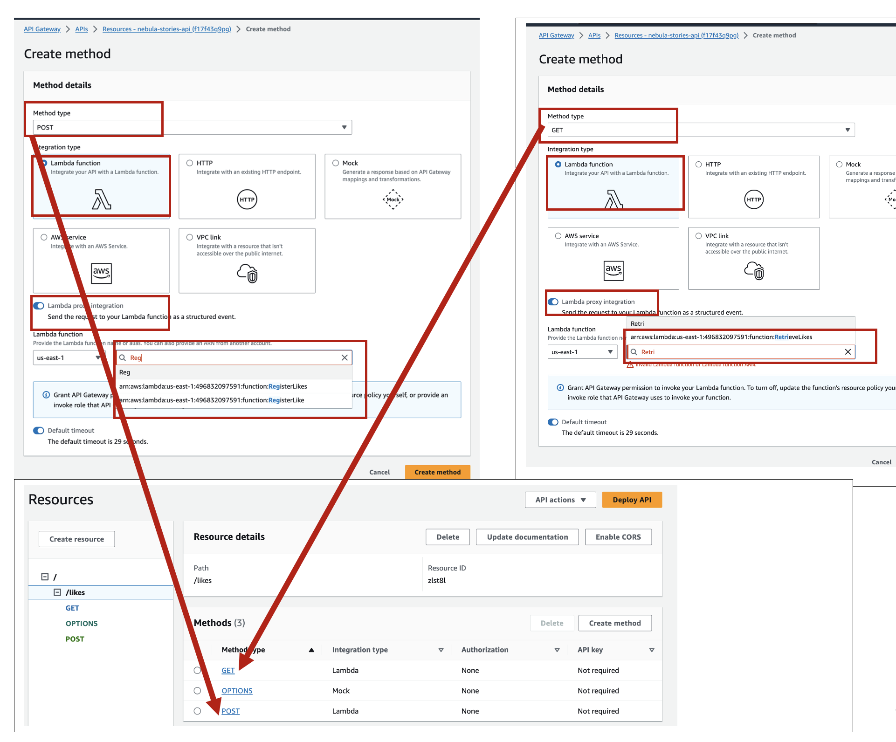Image resolution: width=896 pixels, height=742 pixels.
Task: Select HTTP integration radio in left form
Action: pos(190,163)
